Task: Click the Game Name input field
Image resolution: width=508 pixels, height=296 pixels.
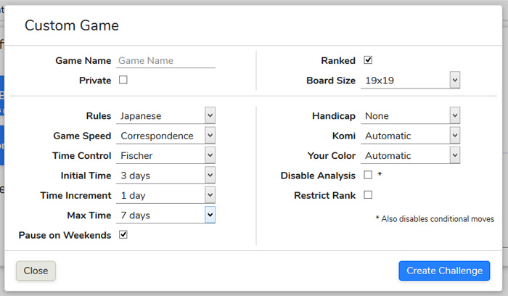Action: point(165,60)
